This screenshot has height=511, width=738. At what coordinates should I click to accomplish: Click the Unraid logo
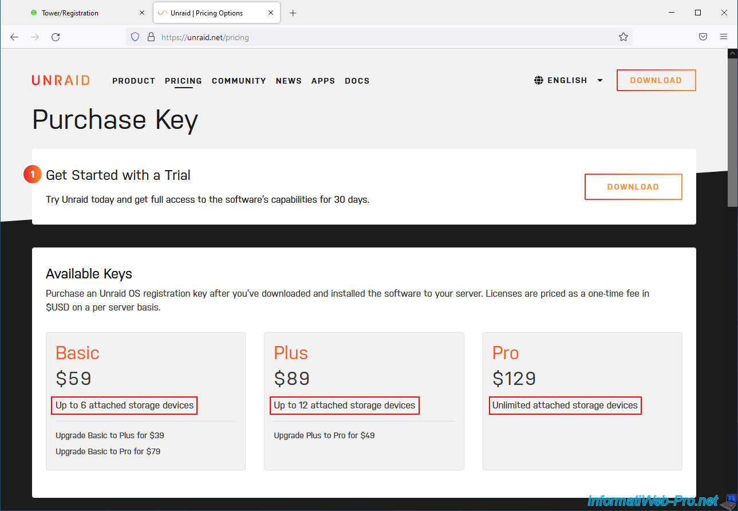coord(61,81)
